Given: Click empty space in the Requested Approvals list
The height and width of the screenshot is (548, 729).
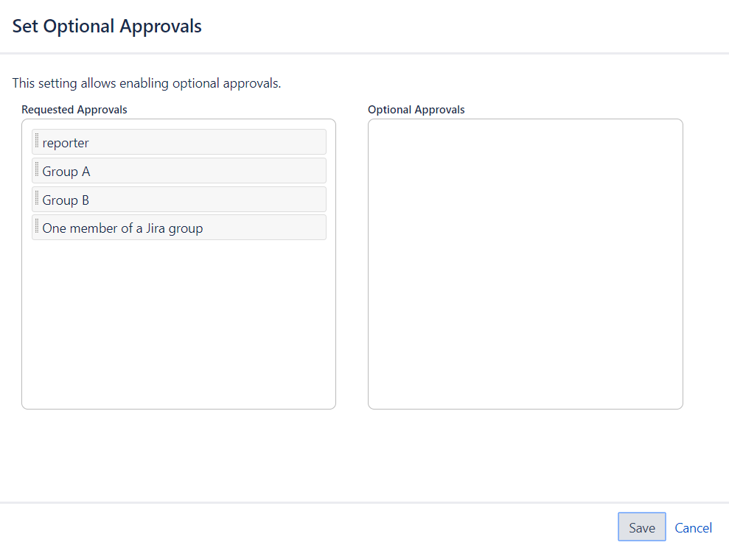Looking at the screenshot, I should (178, 324).
